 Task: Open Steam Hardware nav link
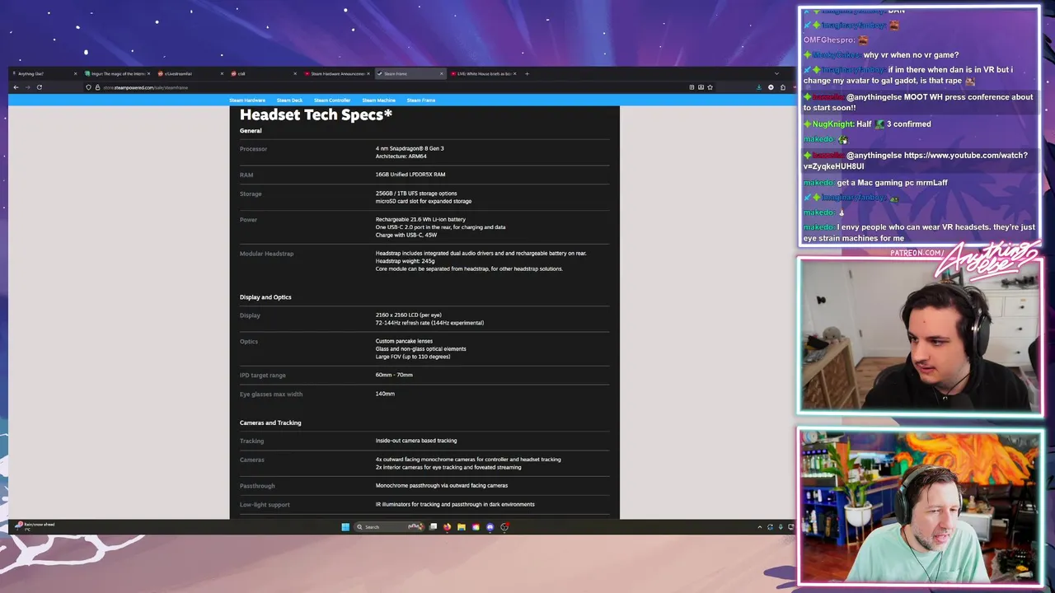[x=247, y=100]
